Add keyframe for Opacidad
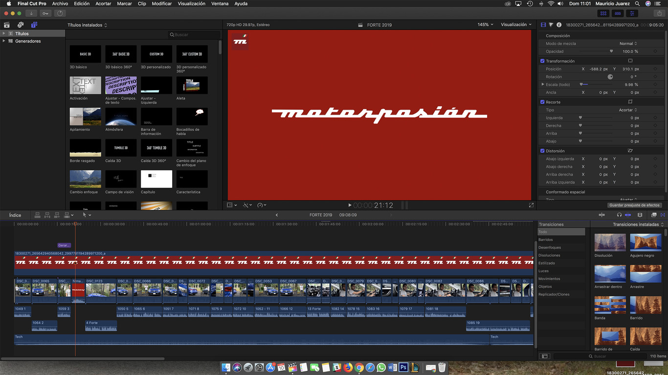This screenshot has height=375, width=668. coord(655,51)
